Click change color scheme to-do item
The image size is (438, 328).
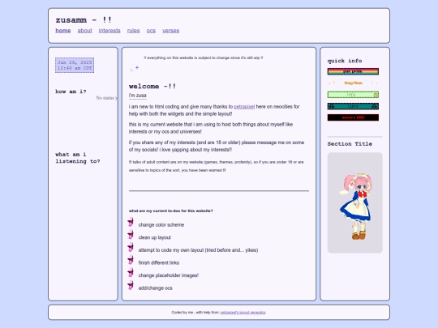click(x=161, y=225)
